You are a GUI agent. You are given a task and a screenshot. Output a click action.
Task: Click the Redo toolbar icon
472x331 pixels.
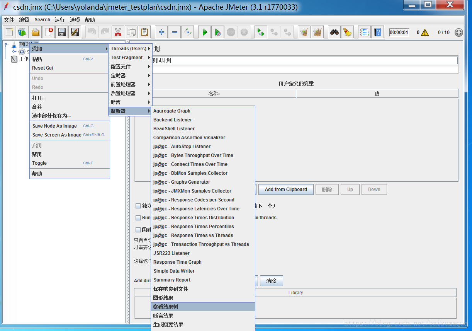(105, 32)
